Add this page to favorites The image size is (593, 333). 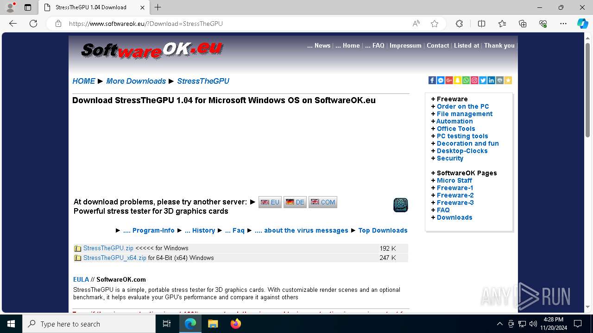tap(435, 24)
